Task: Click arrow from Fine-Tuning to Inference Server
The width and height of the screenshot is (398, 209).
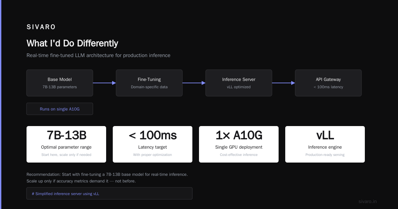Action: coord(194,83)
